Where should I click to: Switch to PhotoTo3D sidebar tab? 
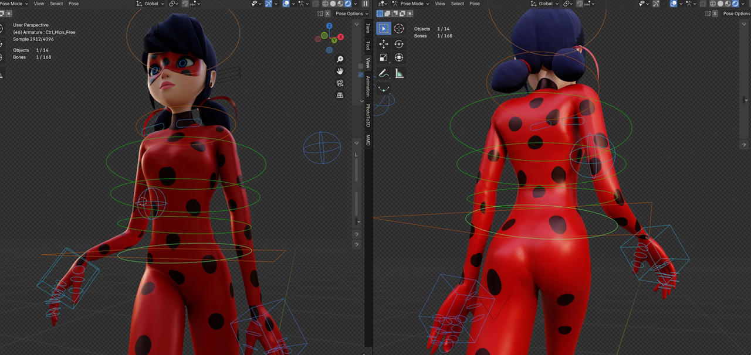coord(368,116)
